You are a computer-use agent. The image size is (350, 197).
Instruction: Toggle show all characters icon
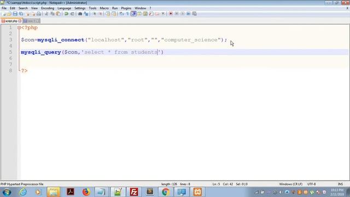[x=127, y=14]
